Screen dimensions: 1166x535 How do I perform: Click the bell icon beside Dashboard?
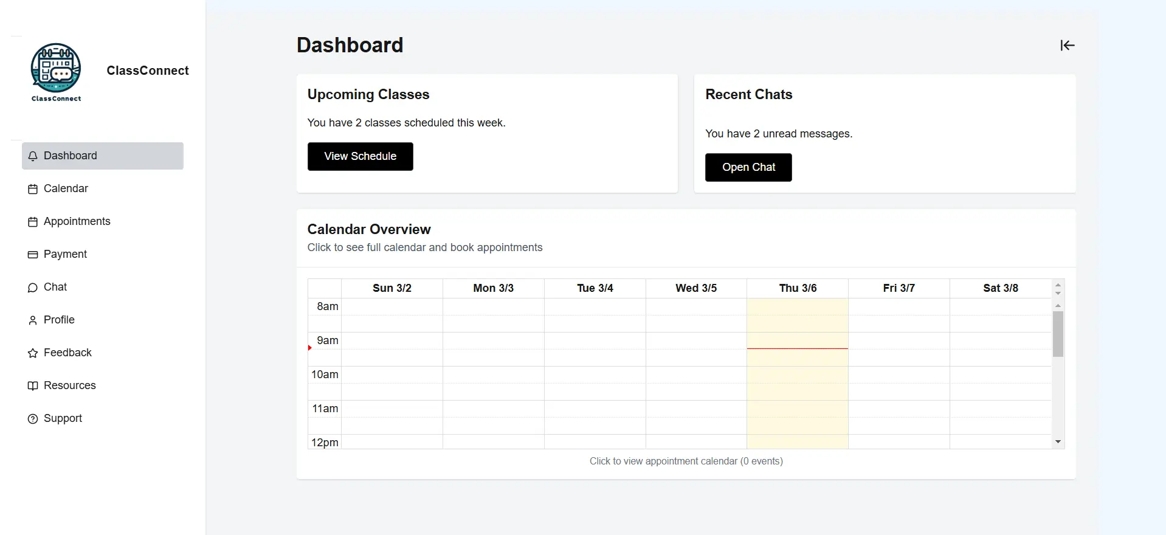[x=33, y=156]
